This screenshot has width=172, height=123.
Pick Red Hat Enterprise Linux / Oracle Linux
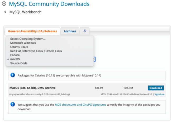click(36, 51)
